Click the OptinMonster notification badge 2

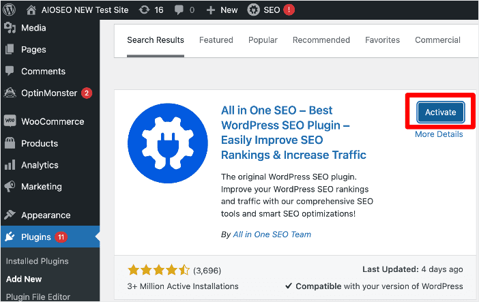(87, 93)
